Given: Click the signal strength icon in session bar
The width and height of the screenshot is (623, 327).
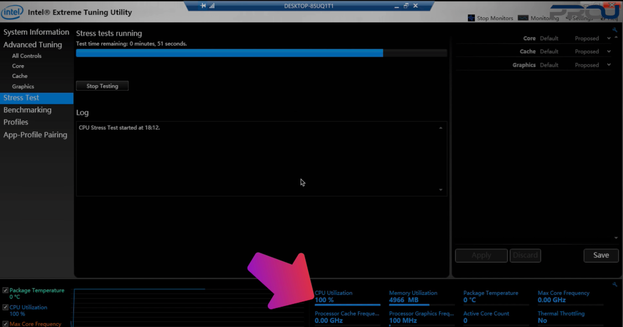Looking at the screenshot, I should [x=212, y=6].
